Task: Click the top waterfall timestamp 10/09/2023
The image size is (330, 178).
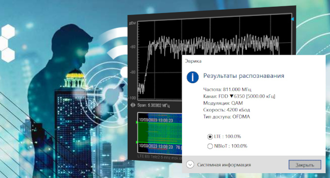Action: pyautogui.click(x=156, y=120)
